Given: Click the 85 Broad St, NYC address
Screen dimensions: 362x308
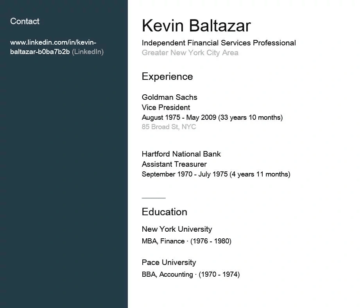Looking at the screenshot, I should pyautogui.click(x=169, y=127).
